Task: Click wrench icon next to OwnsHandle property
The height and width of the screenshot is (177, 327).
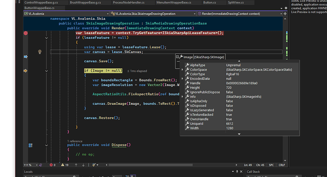Action: coord(187,119)
